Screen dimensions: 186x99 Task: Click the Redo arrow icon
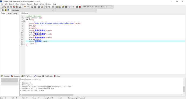28,7
